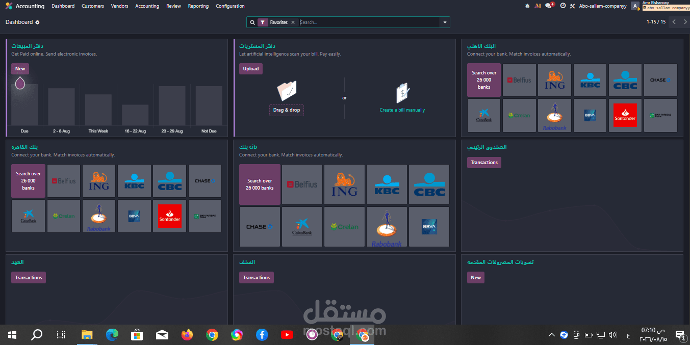Choose the BBVA logo in بنك cib card

[429, 227]
